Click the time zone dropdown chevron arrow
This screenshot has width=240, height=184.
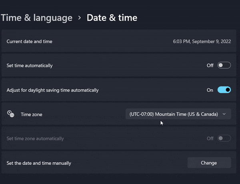coord(224,114)
